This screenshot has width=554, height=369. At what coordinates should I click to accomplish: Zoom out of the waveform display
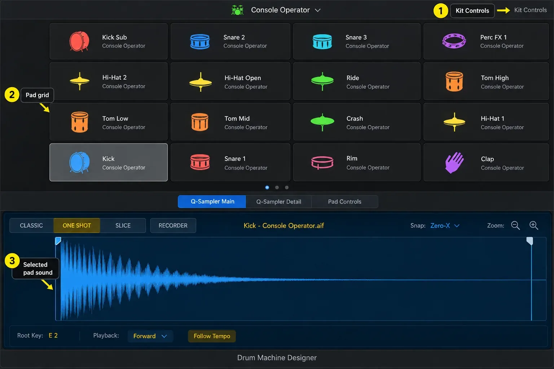point(515,226)
